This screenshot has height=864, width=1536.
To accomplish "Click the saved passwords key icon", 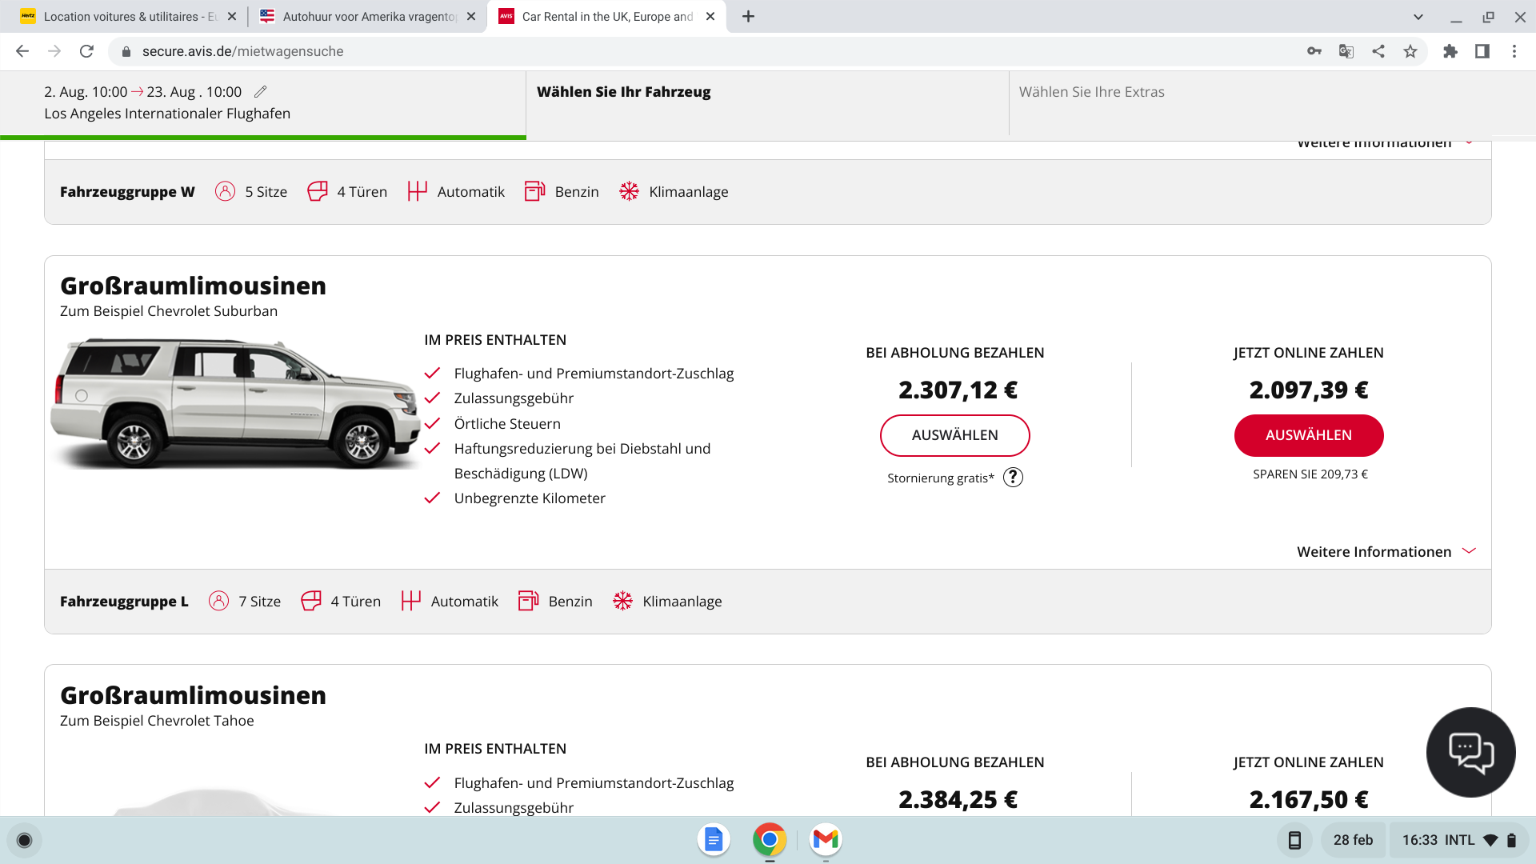I will click(x=1314, y=51).
